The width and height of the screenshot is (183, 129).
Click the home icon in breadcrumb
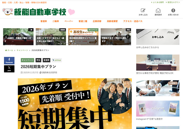click(6, 50)
